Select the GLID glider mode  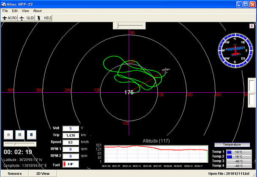point(27,18)
